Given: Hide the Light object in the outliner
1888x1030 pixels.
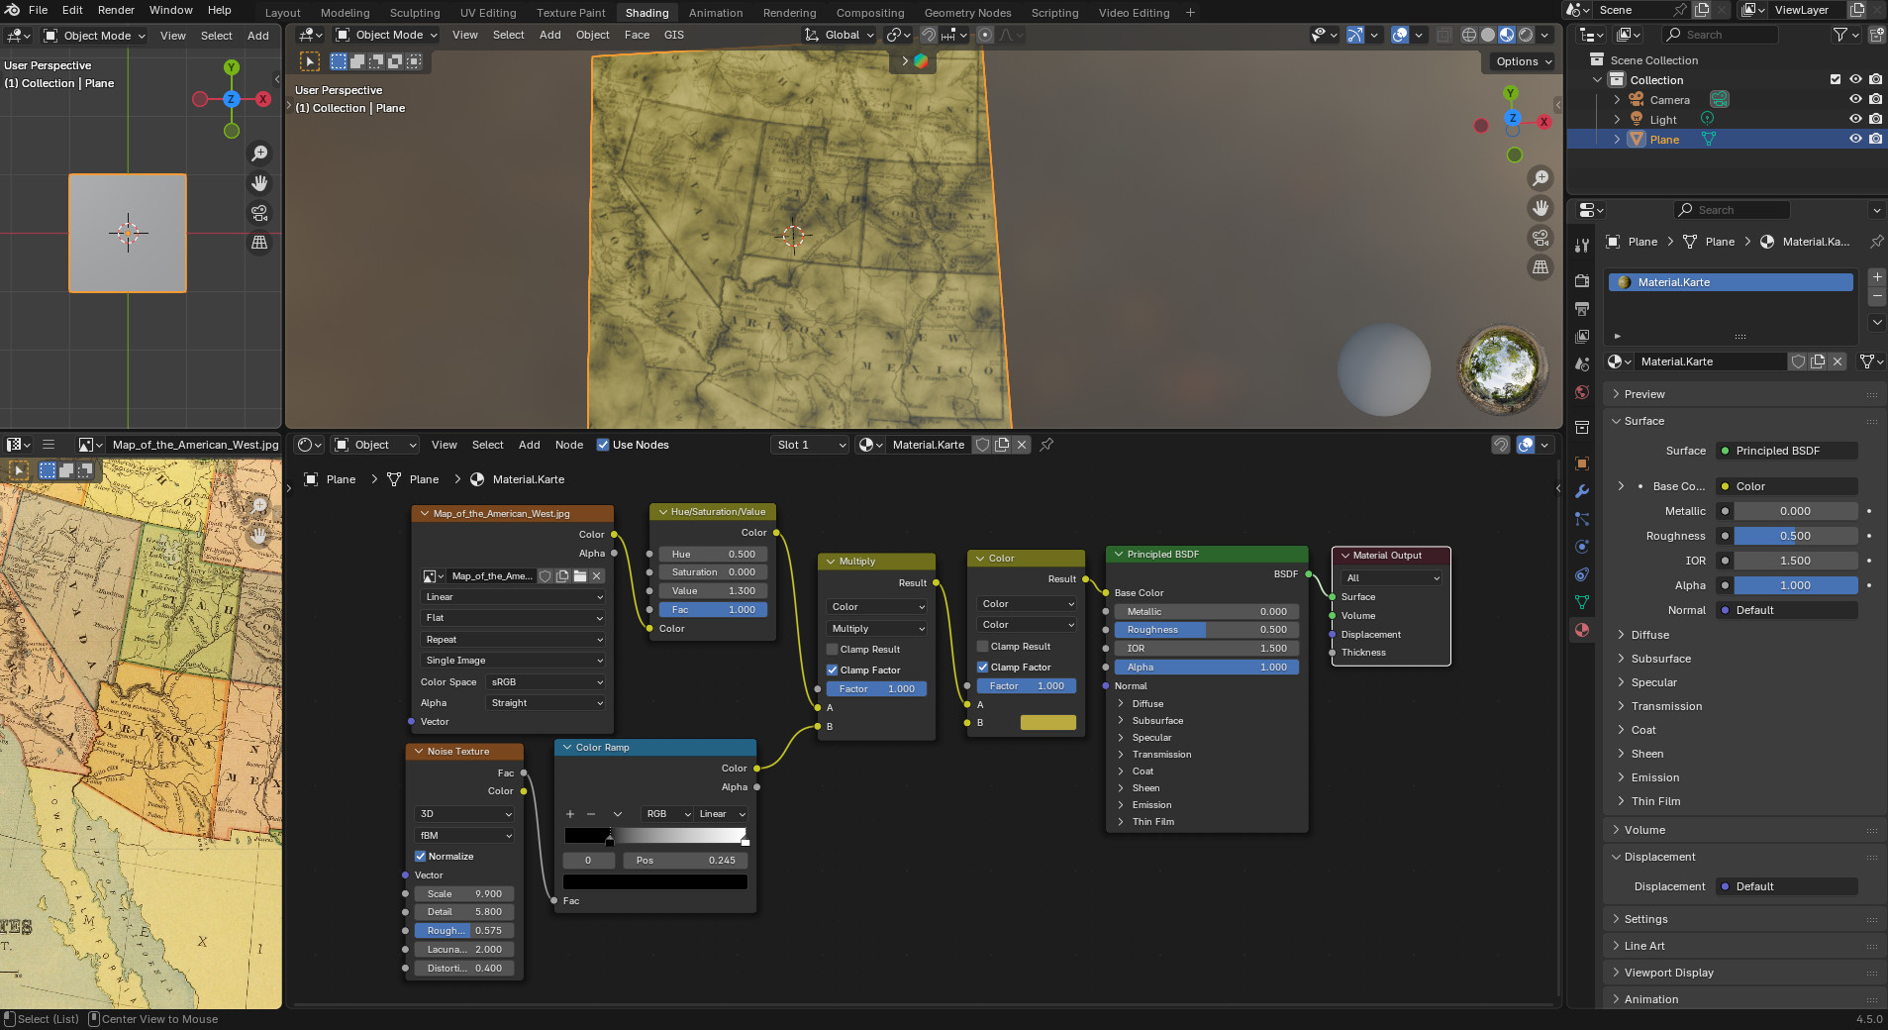Looking at the screenshot, I should 1855,120.
